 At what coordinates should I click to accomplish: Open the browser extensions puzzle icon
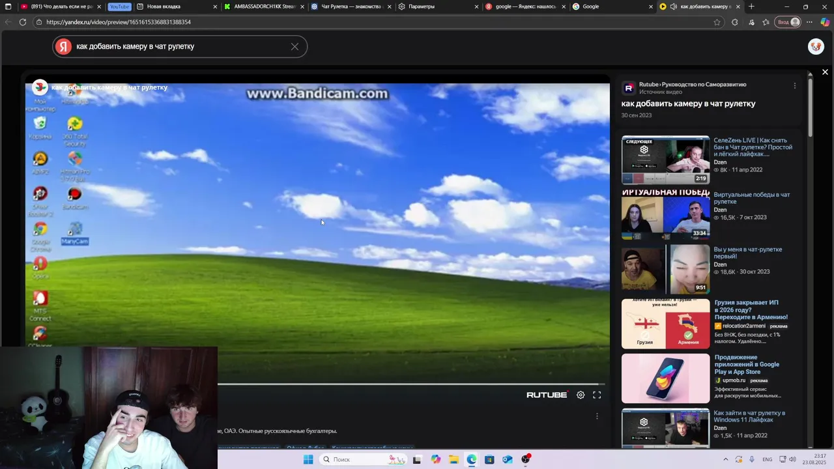coord(735,22)
